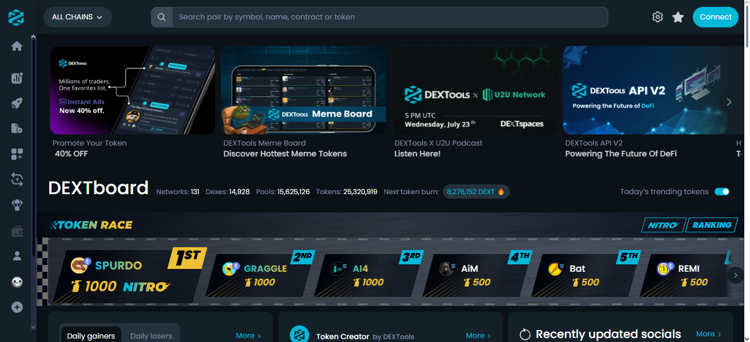The image size is (750, 342).
Task: Open the DEXTools API V2 banner image
Action: click(x=645, y=90)
